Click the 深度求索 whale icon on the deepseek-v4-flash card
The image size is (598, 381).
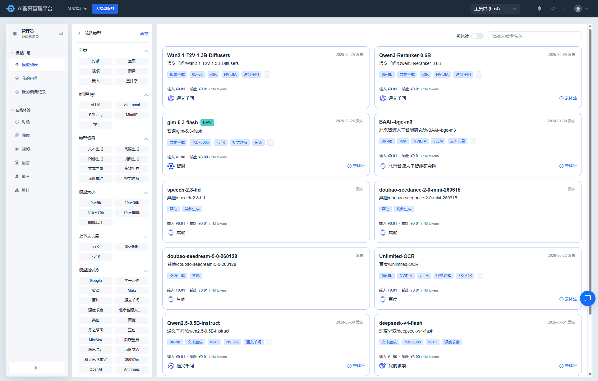tap(383, 366)
